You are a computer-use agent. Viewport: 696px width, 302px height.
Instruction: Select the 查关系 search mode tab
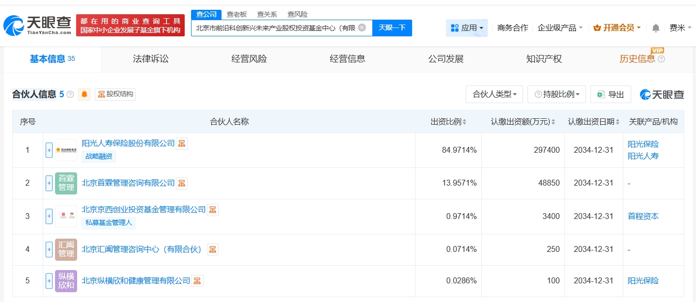pyautogui.click(x=267, y=14)
